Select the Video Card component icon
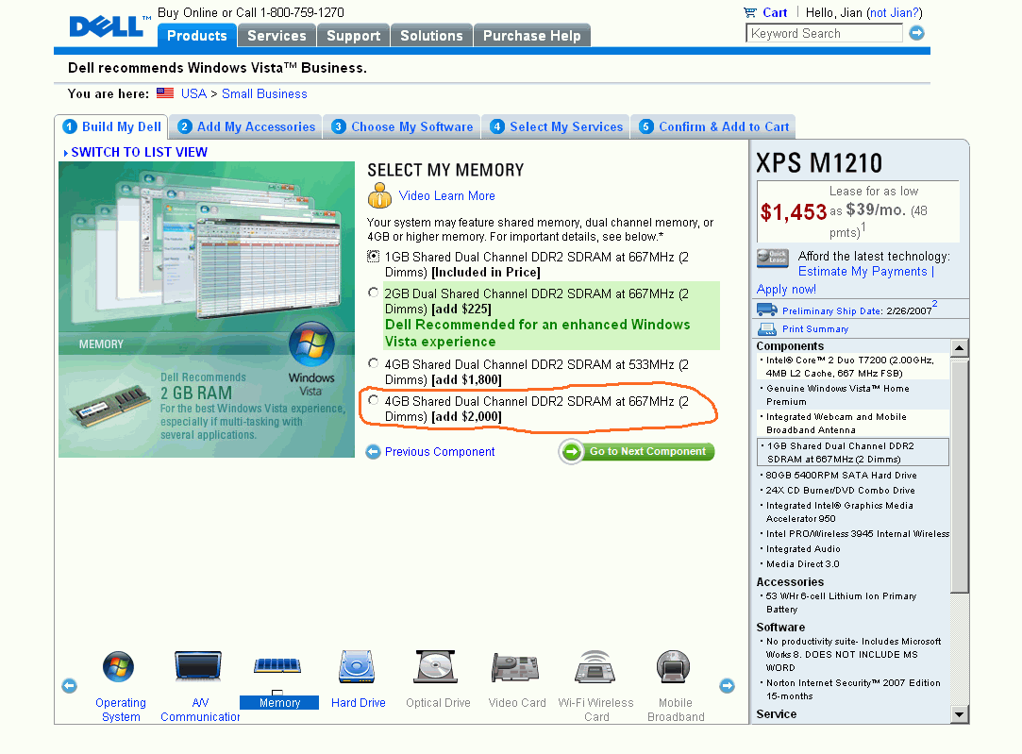This screenshot has height=754, width=1022. (515, 667)
